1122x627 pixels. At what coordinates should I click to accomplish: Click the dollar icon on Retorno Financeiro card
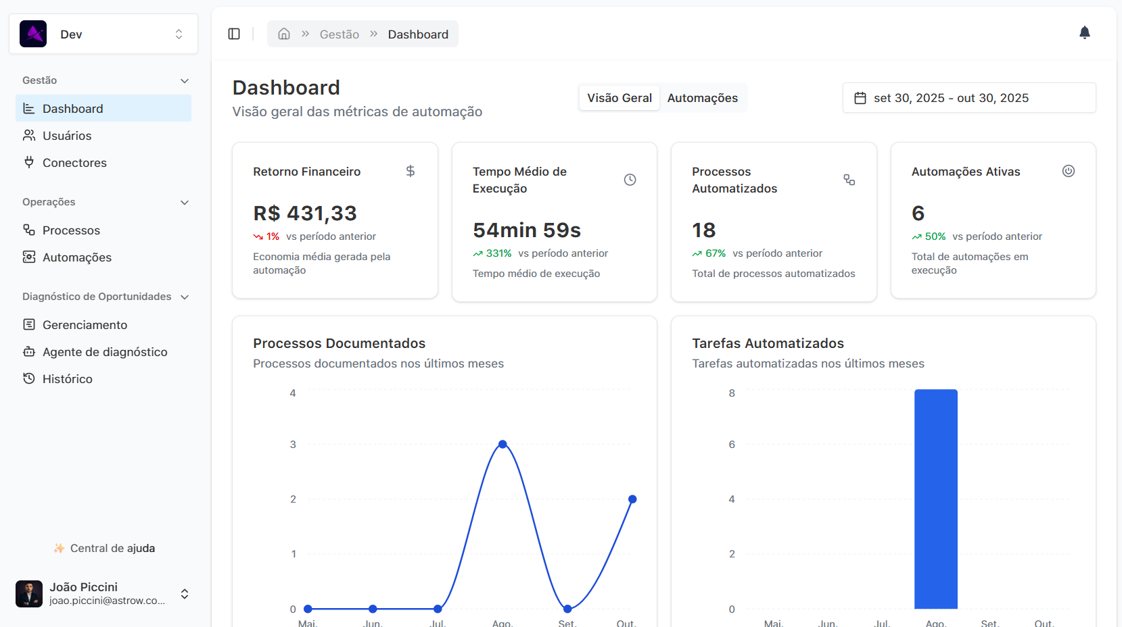point(411,171)
